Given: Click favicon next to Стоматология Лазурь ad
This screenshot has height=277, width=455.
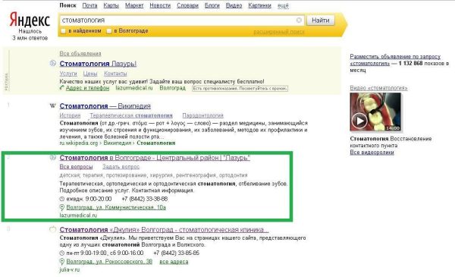Looking at the screenshot, I should point(53,63).
